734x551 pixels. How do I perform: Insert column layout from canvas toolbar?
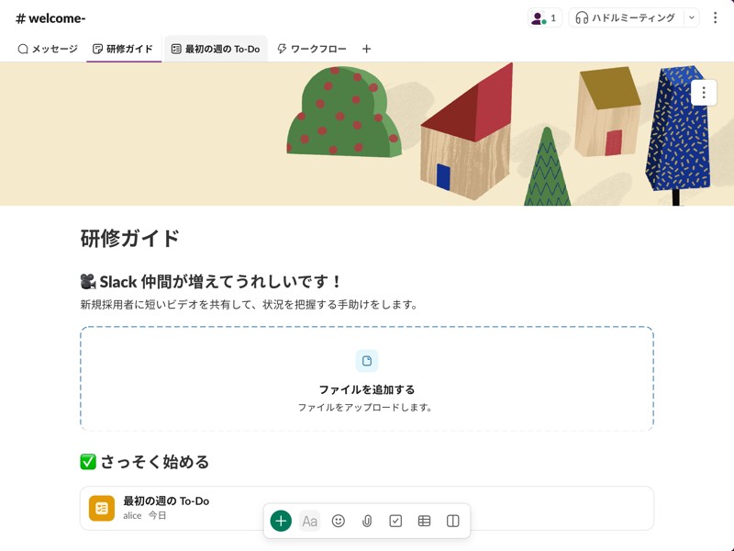click(x=452, y=521)
